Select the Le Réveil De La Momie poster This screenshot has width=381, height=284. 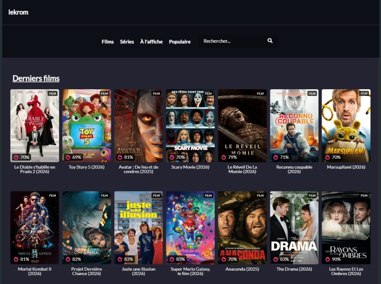pyautogui.click(x=242, y=126)
